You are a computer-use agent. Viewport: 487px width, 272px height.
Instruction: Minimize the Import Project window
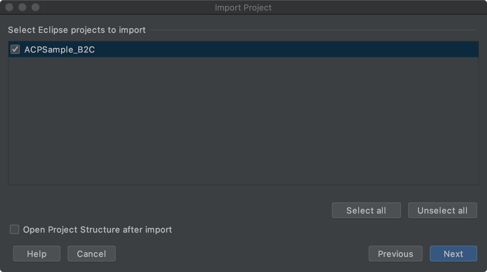pos(22,7)
